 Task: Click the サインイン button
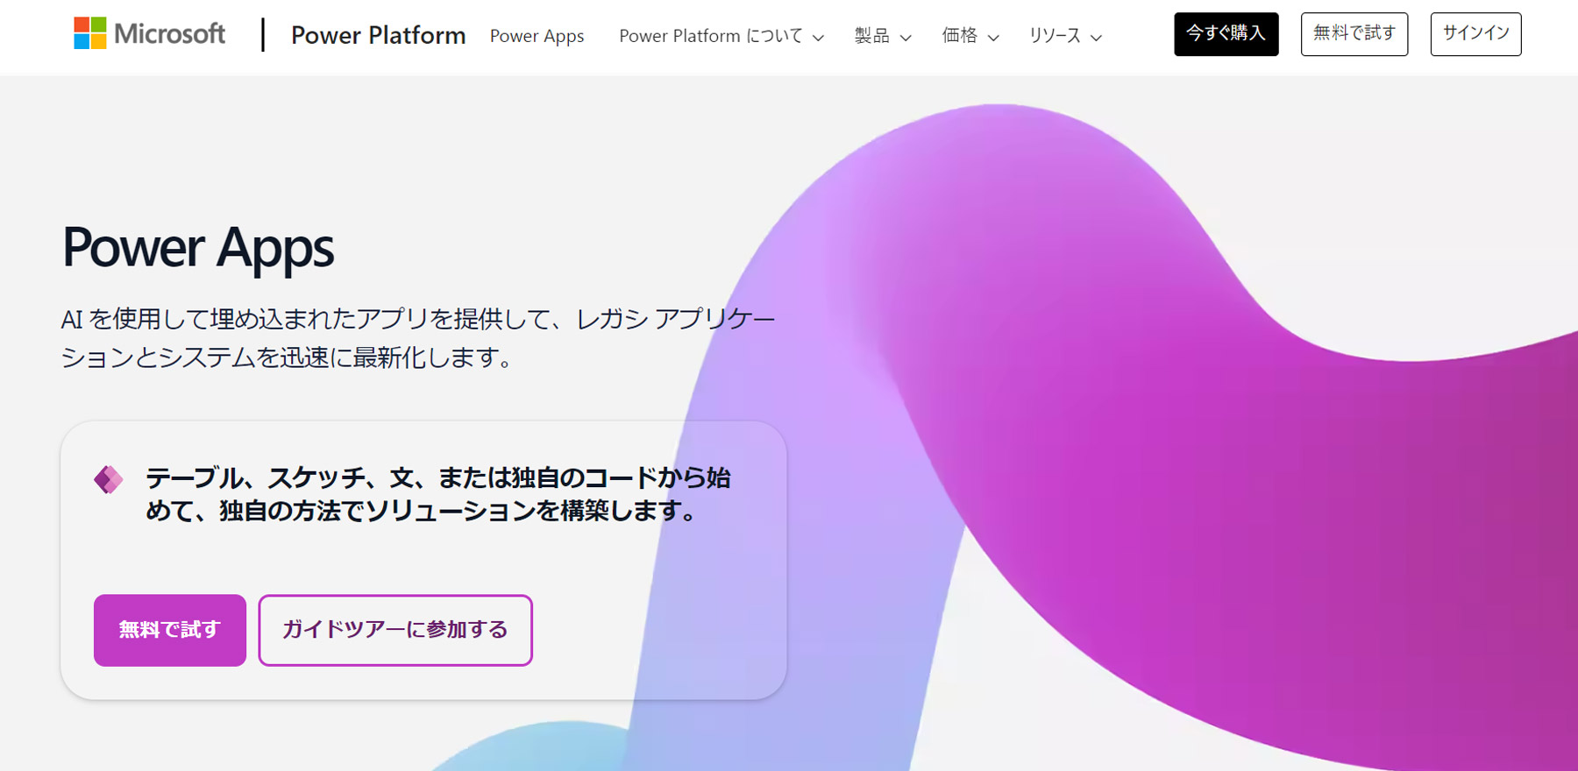click(x=1475, y=34)
